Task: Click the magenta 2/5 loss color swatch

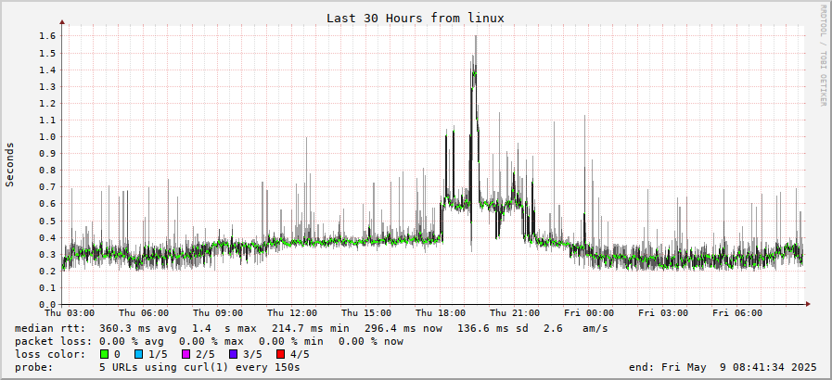Action: pos(186,355)
